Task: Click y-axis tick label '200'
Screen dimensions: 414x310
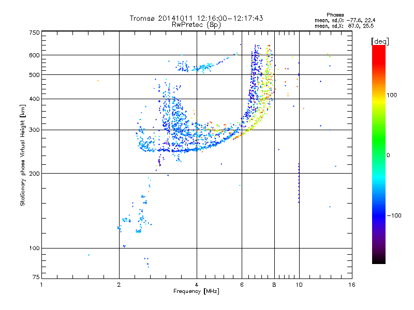Action: coord(34,174)
